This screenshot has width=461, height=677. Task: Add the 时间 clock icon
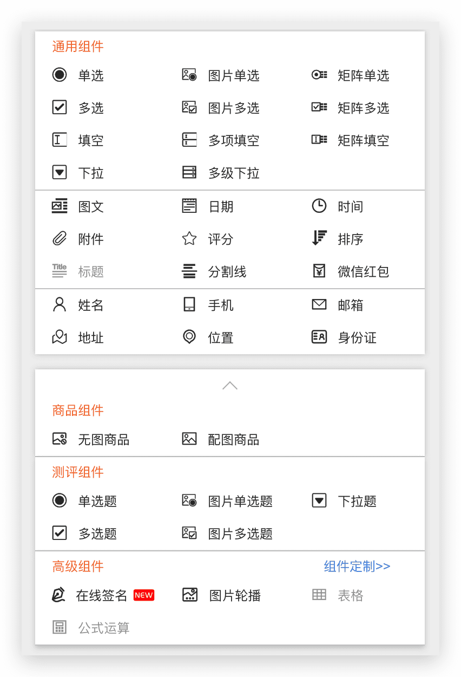coord(319,206)
